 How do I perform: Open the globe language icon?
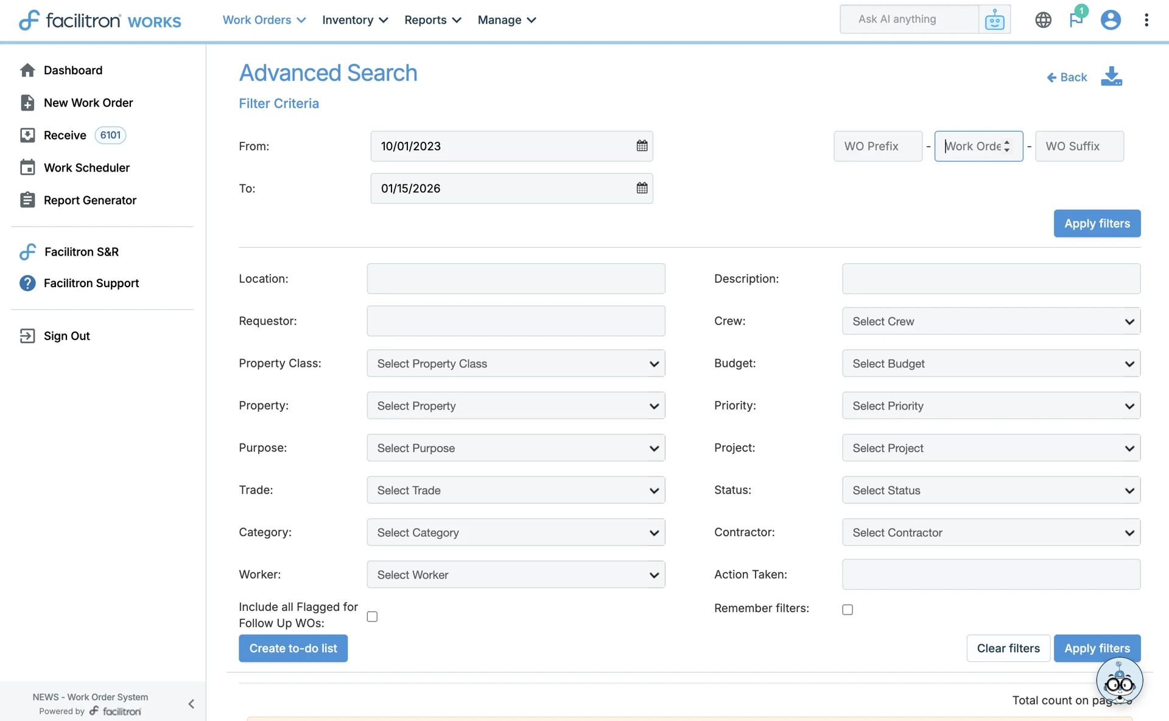[1043, 20]
